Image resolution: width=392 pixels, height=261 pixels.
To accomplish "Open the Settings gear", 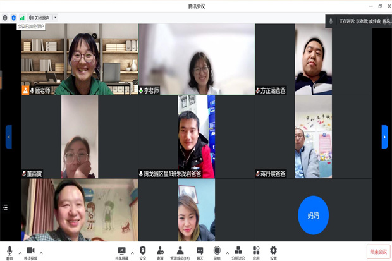I will [273, 251].
